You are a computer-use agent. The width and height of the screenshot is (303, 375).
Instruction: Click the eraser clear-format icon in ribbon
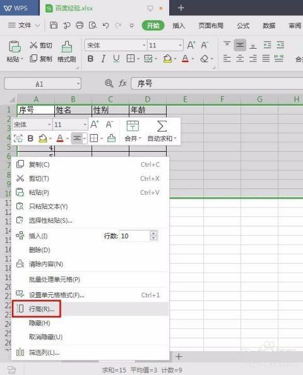(205, 59)
